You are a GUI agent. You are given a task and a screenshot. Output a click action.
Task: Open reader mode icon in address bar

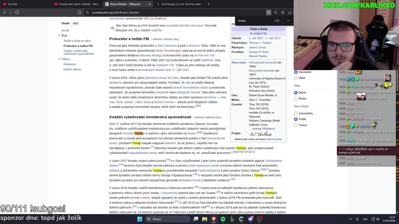click(x=283, y=12)
